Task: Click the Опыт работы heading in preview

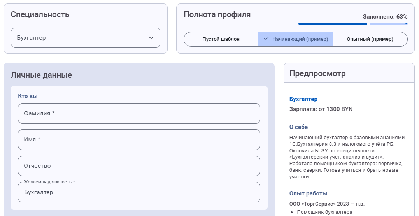Action: pos(308,193)
